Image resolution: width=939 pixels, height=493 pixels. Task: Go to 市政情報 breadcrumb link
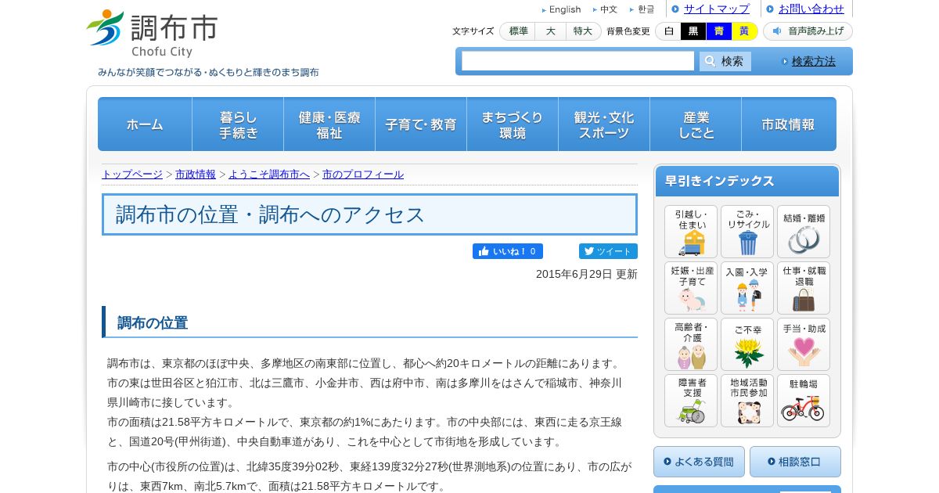pos(196,175)
